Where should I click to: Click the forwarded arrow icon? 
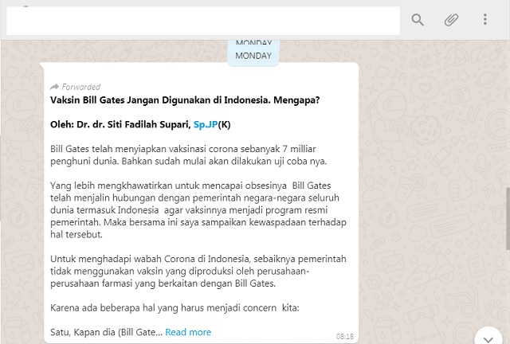pyautogui.click(x=54, y=87)
